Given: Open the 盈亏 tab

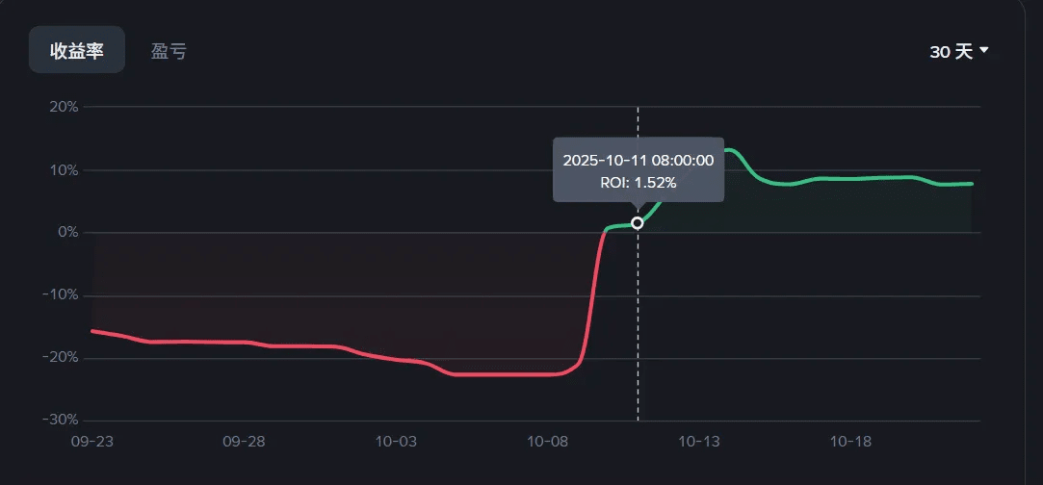Looking at the screenshot, I should coord(169,51).
